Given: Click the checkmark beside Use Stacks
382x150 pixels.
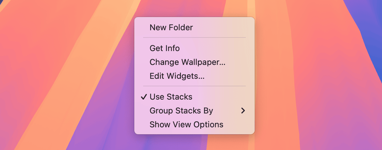Looking at the screenshot, I should 143,97.
